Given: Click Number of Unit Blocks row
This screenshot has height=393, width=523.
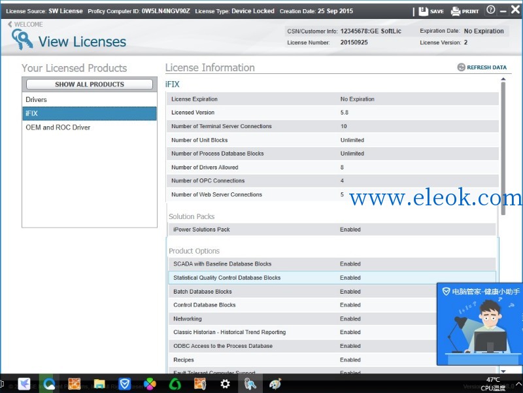Looking at the screenshot, I should pos(332,140).
